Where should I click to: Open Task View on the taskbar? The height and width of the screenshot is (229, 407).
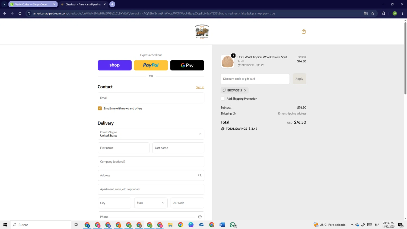click(76, 225)
